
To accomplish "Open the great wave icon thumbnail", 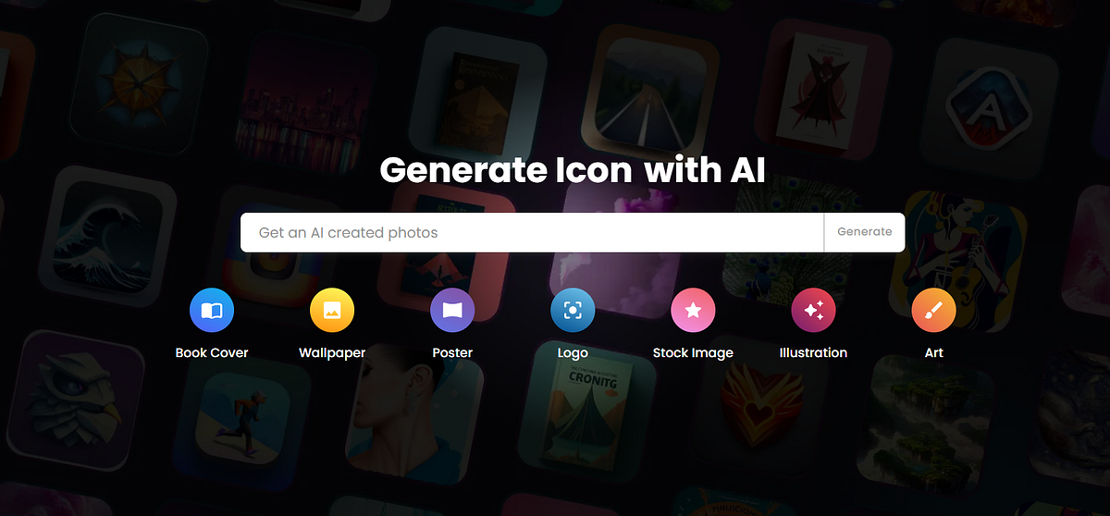I will click(x=108, y=235).
